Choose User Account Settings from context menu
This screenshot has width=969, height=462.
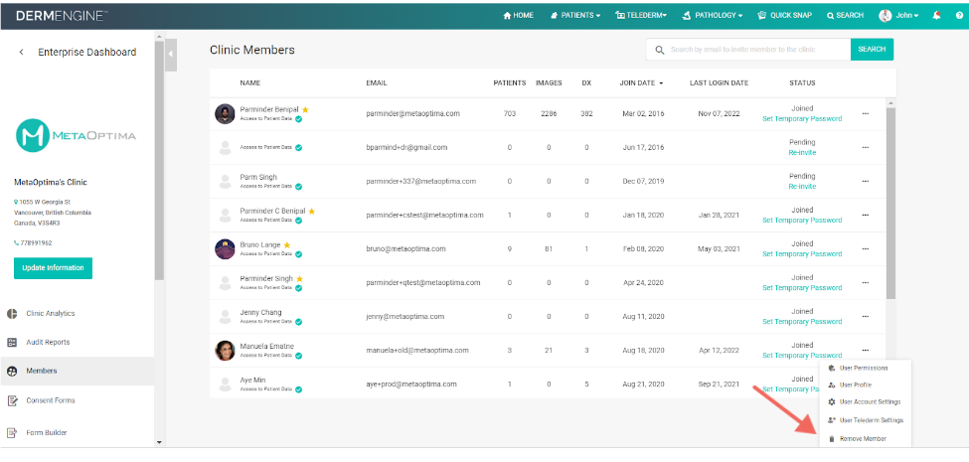click(863, 401)
